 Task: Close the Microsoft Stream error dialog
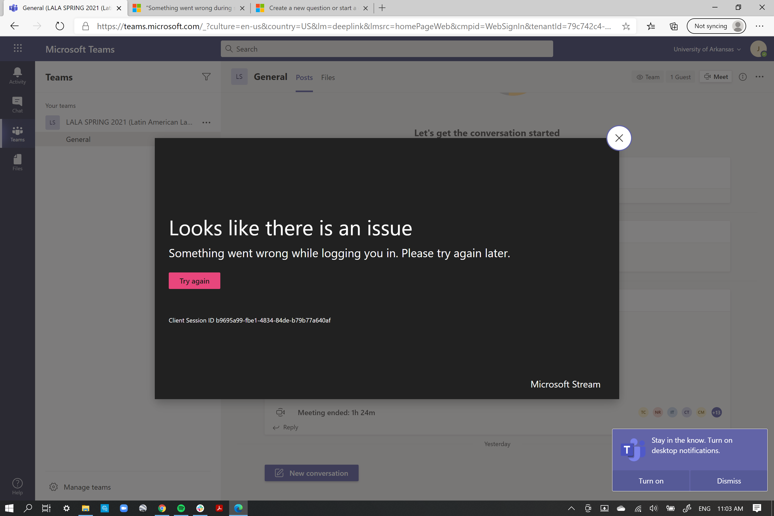tap(619, 138)
